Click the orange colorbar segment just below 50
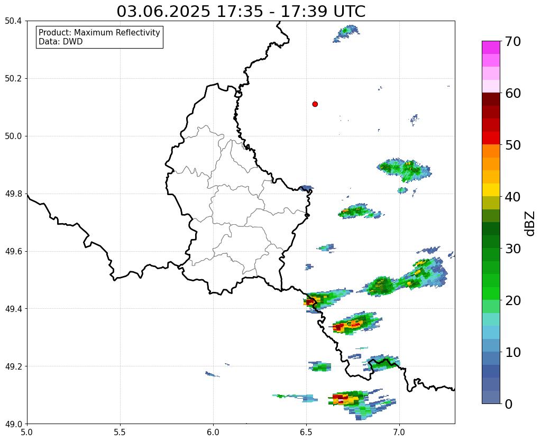Image resolution: width=541 pixels, height=441 pixels. pyautogui.click(x=491, y=151)
